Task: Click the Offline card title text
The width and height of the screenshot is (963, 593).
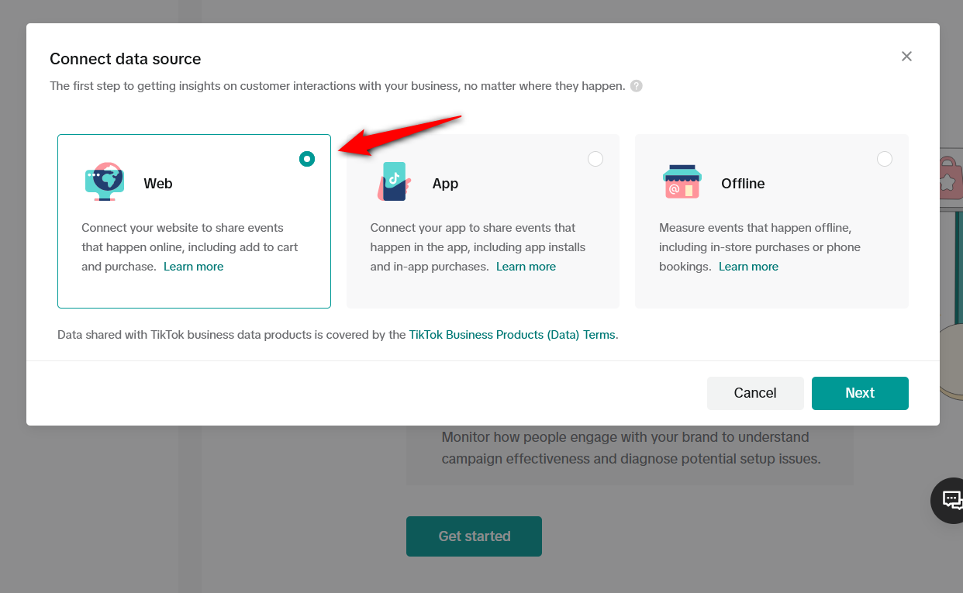Action: point(743,184)
